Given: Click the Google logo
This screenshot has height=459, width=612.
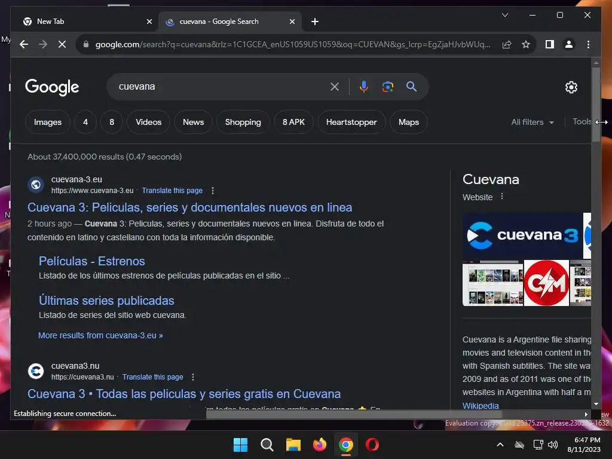Looking at the screenshot, I should point(52,87).
